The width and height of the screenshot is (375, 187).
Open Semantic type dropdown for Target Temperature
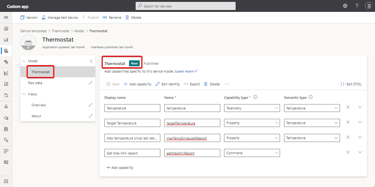(x=312, y=123)
